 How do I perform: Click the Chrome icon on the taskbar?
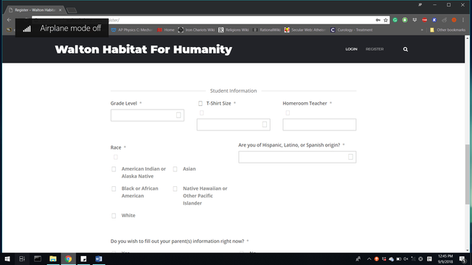point(69,258)
